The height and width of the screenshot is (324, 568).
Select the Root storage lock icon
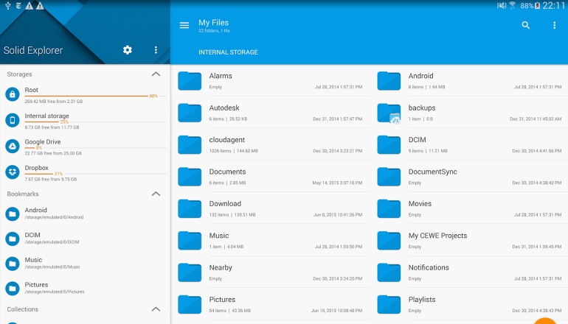[13, 94]
